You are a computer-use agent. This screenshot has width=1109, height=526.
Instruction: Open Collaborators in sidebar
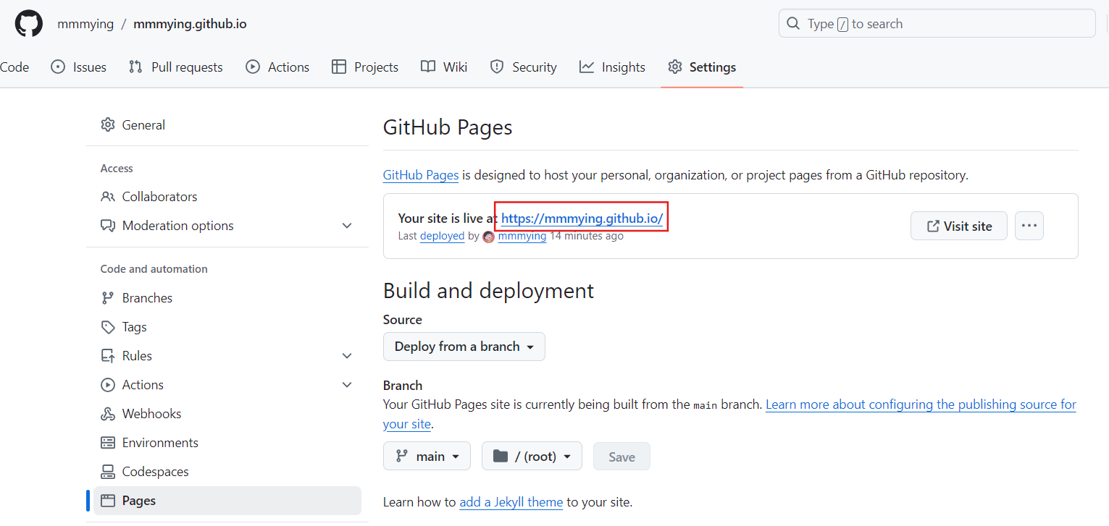point(227,197)
